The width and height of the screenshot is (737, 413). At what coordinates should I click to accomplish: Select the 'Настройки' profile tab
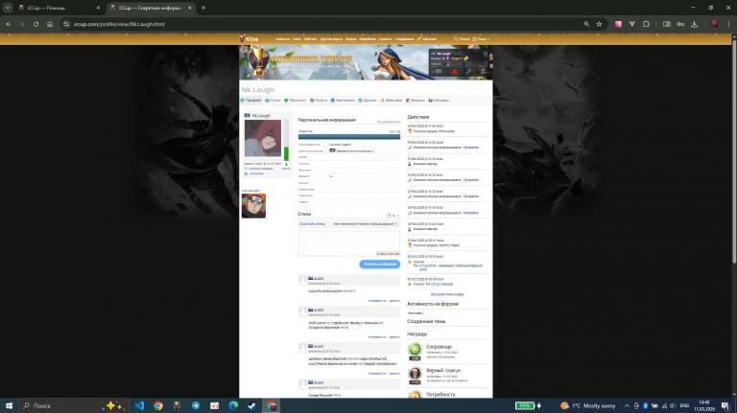coord(343,100)
